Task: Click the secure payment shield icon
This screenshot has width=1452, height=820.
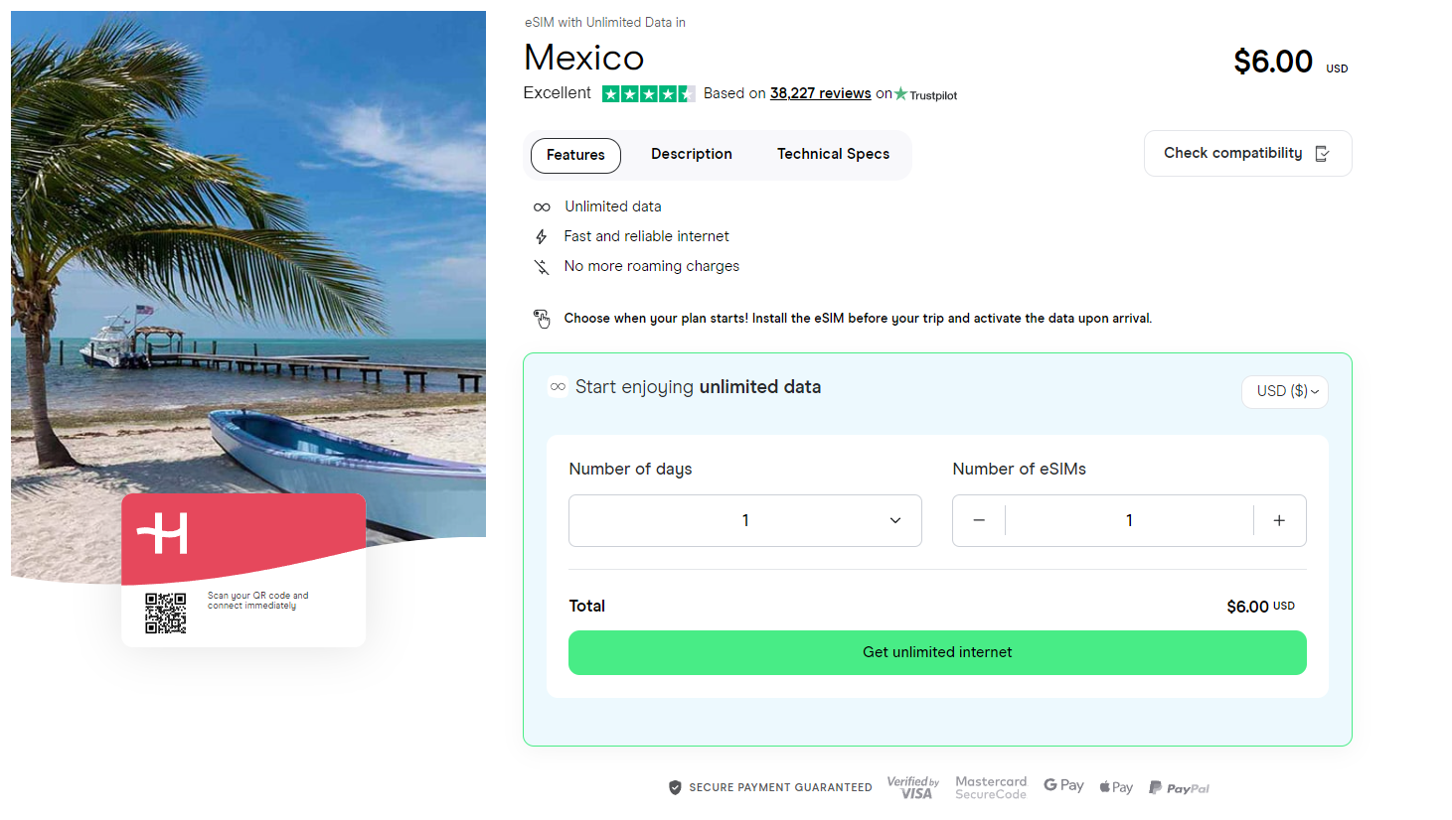Action: (677, 786)
